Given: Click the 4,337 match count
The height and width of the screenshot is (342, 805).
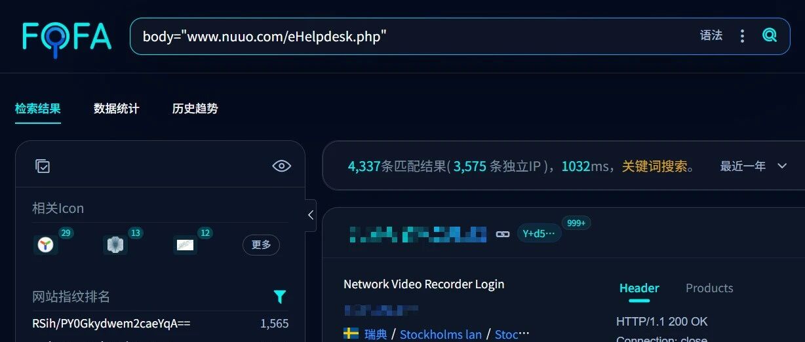Looking at the screenshot, I should pyautogui.click(x=364, y=166).
